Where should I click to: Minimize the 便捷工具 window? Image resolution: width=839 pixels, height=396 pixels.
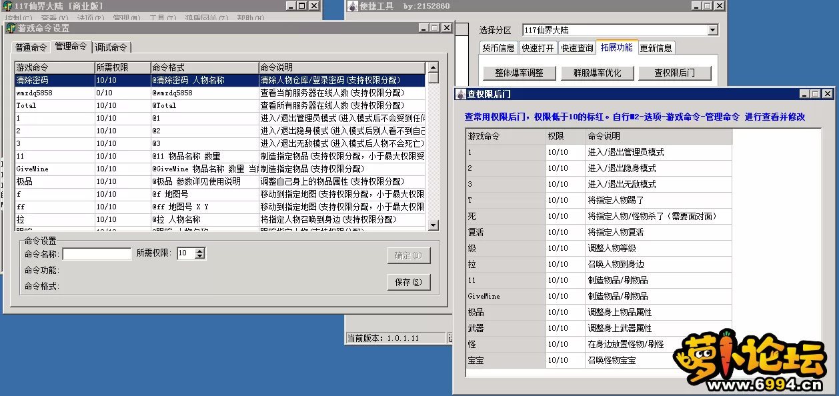coord(695,5)
